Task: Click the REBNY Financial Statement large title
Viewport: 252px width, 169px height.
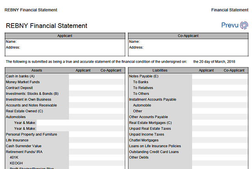Action: coord(46,26)
